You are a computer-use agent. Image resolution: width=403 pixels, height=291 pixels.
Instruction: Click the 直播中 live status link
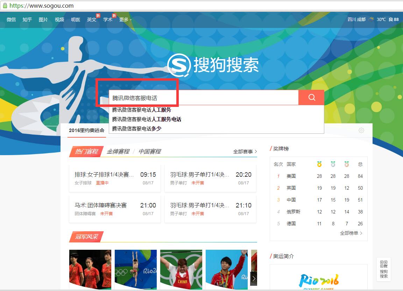coord(102,183)
